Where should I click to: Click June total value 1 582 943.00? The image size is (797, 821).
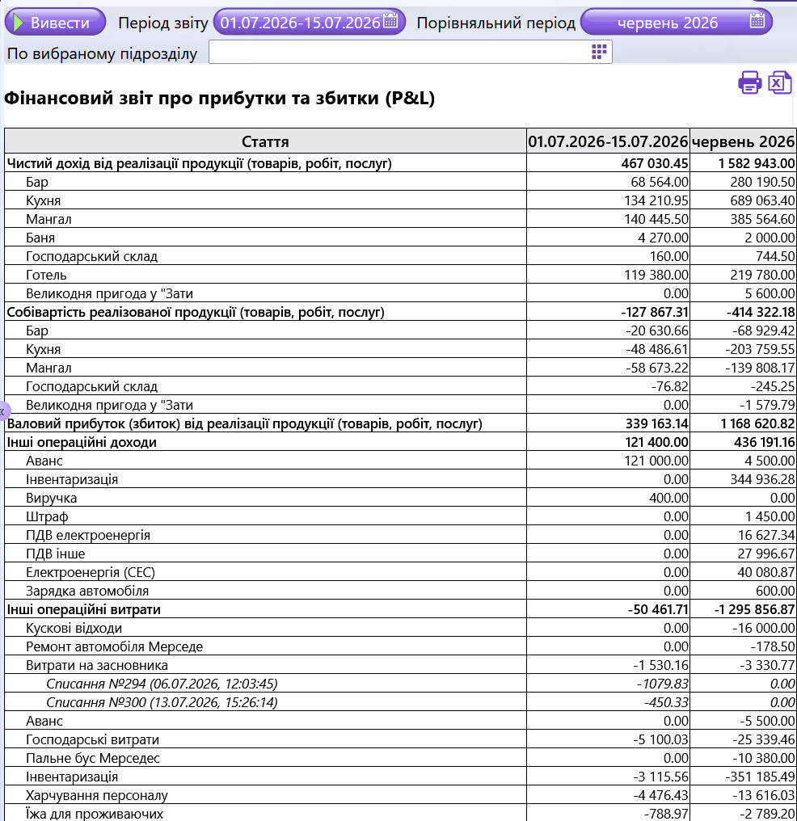coord(757,163)
